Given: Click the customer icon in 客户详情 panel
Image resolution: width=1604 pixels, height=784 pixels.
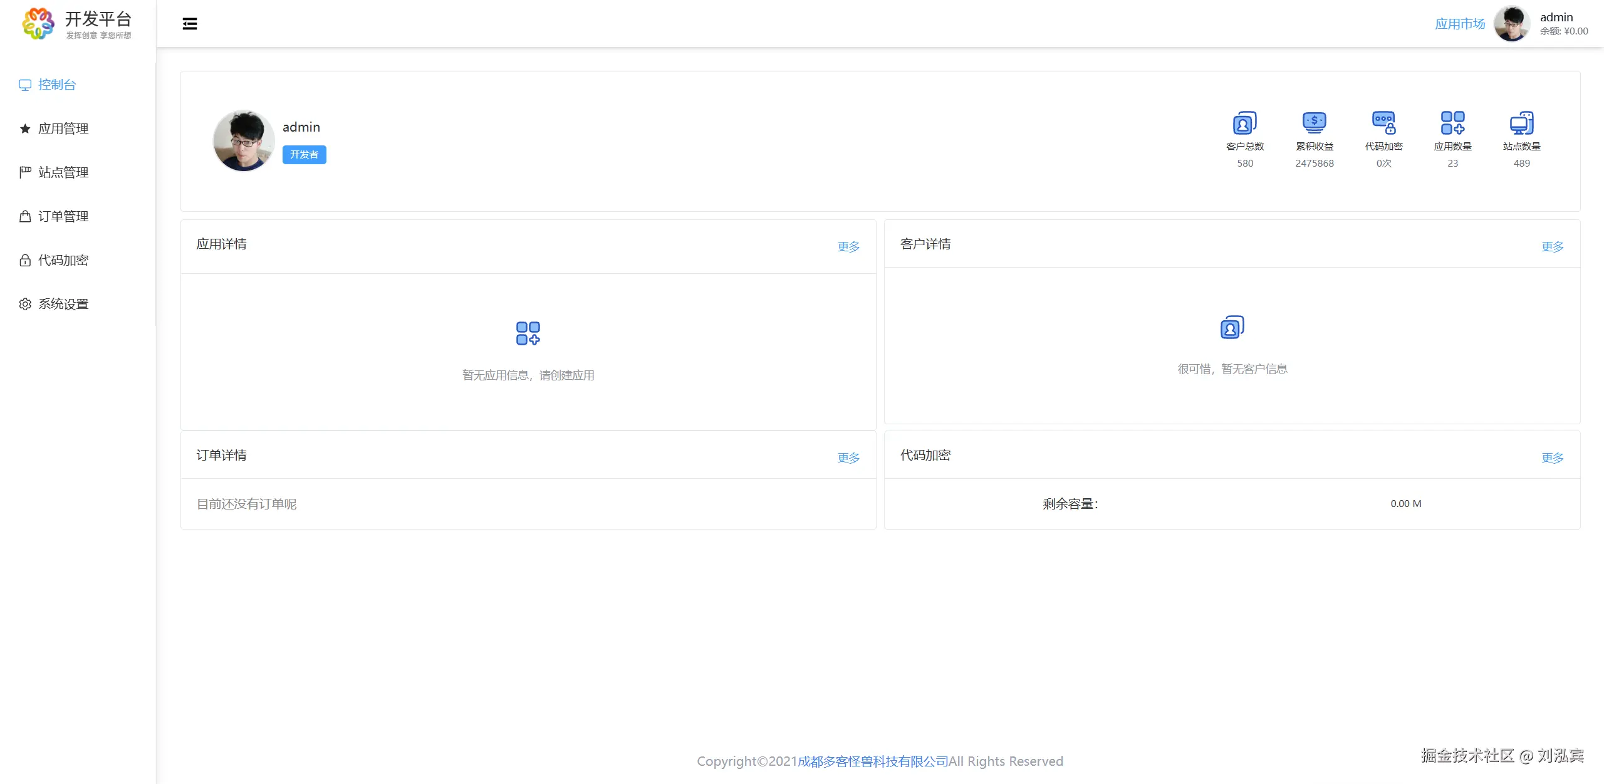Looking at the screenshot, I should tap(1232, 327).
